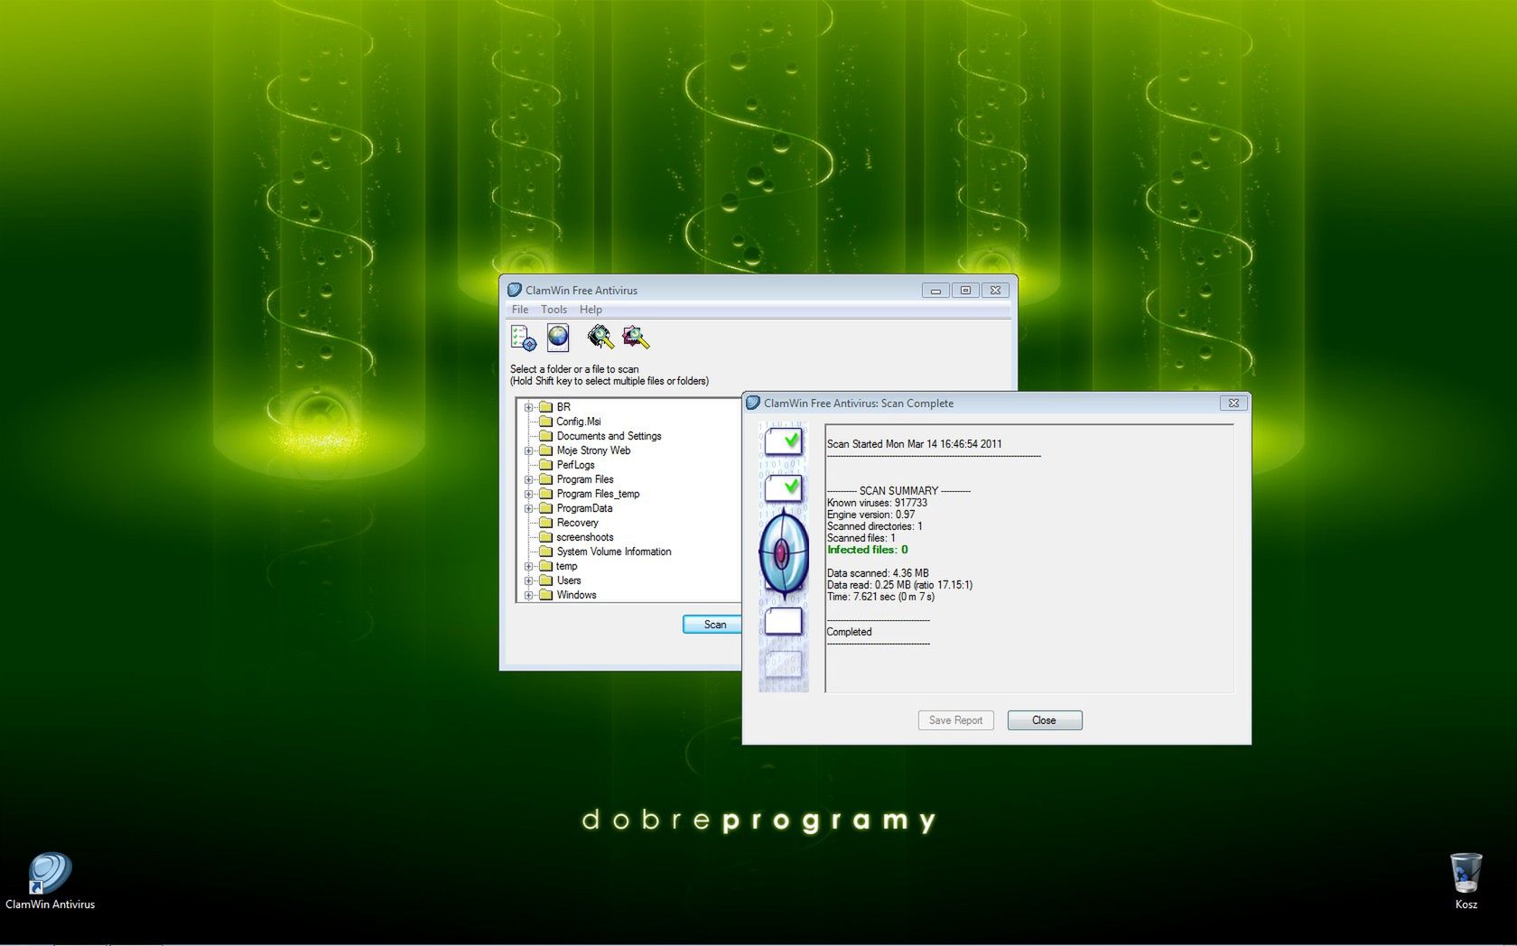This screenshot has width=1517, height=946.
Task: Click the folder icon beside Recovery
Action: [x=545, y=523]
